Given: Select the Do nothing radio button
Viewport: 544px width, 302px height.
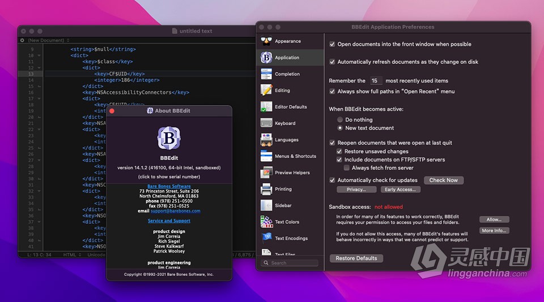Looking at the screenshot, I should point(340,120).
